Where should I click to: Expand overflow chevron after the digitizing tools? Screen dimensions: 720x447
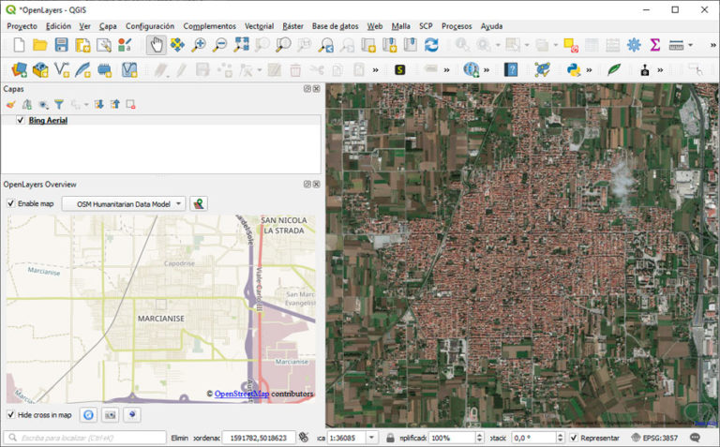[x=376, y=70]
